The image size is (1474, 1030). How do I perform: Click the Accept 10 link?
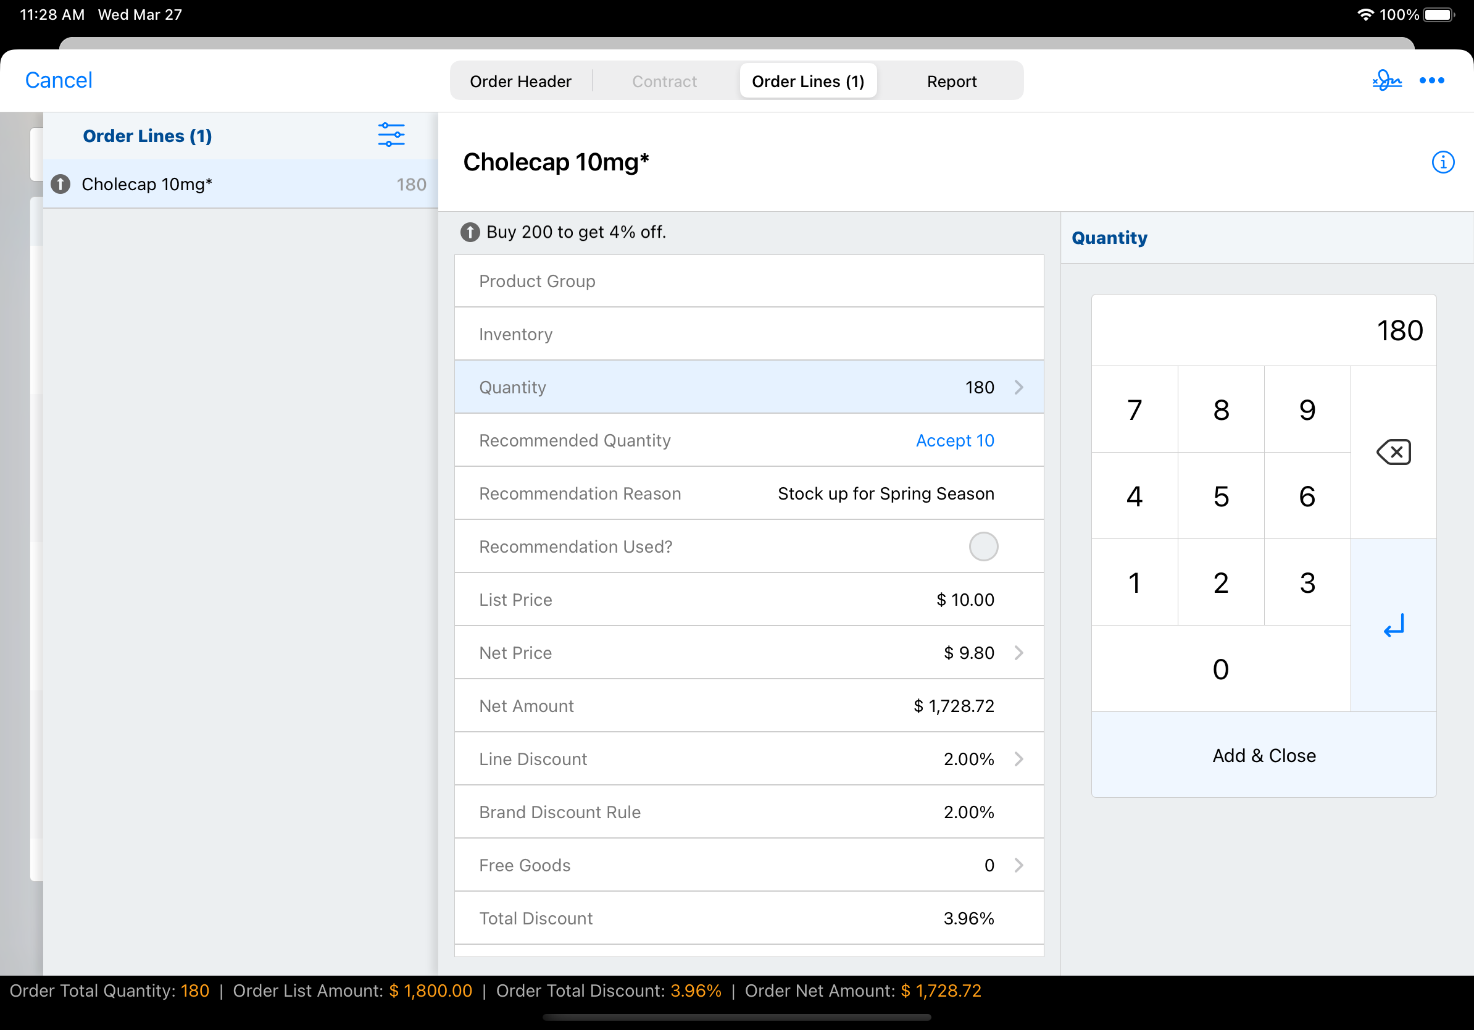955,440
